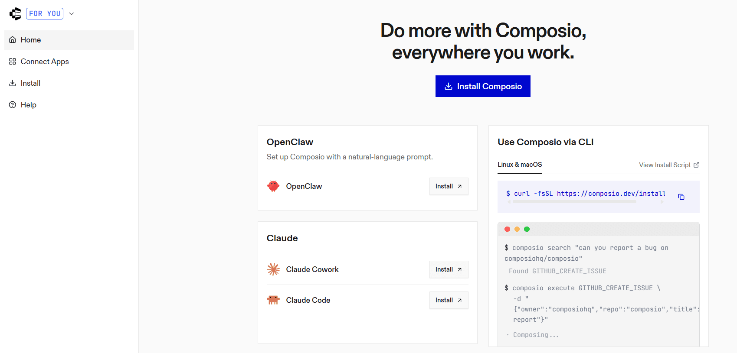Click the Claude Cowork starburst icon

click(x=273, y=269)
